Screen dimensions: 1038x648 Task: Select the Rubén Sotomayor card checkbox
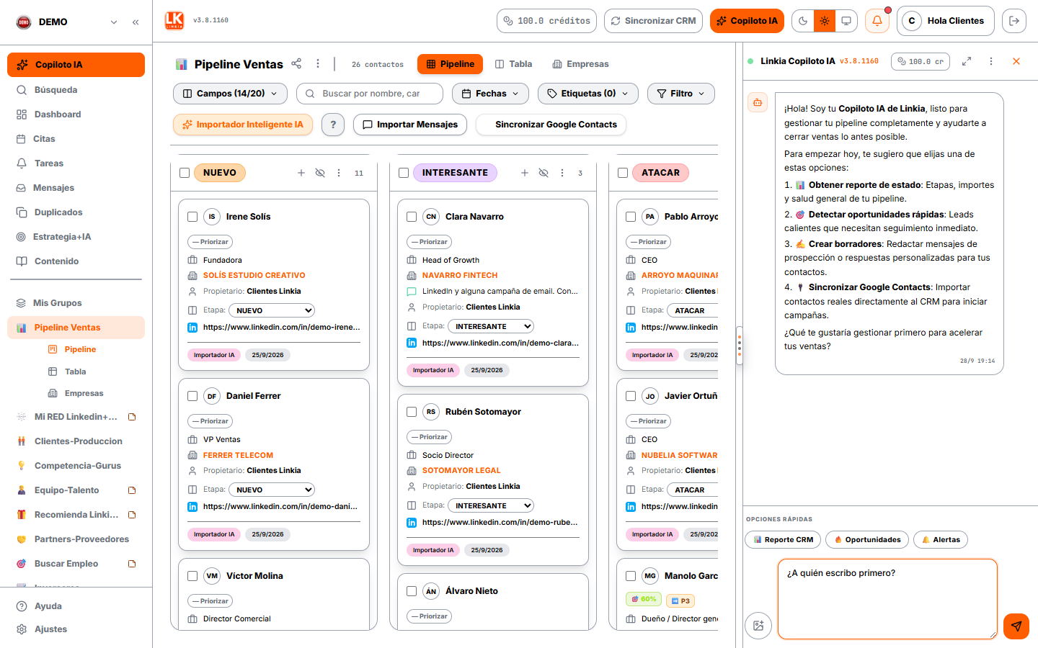pyautogui.click(x=412, y=412)
